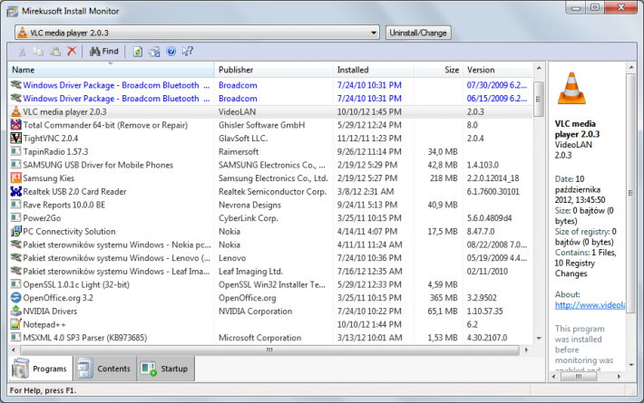Select the MSXML 4.0 SP3 Parser row

point(270,338)
